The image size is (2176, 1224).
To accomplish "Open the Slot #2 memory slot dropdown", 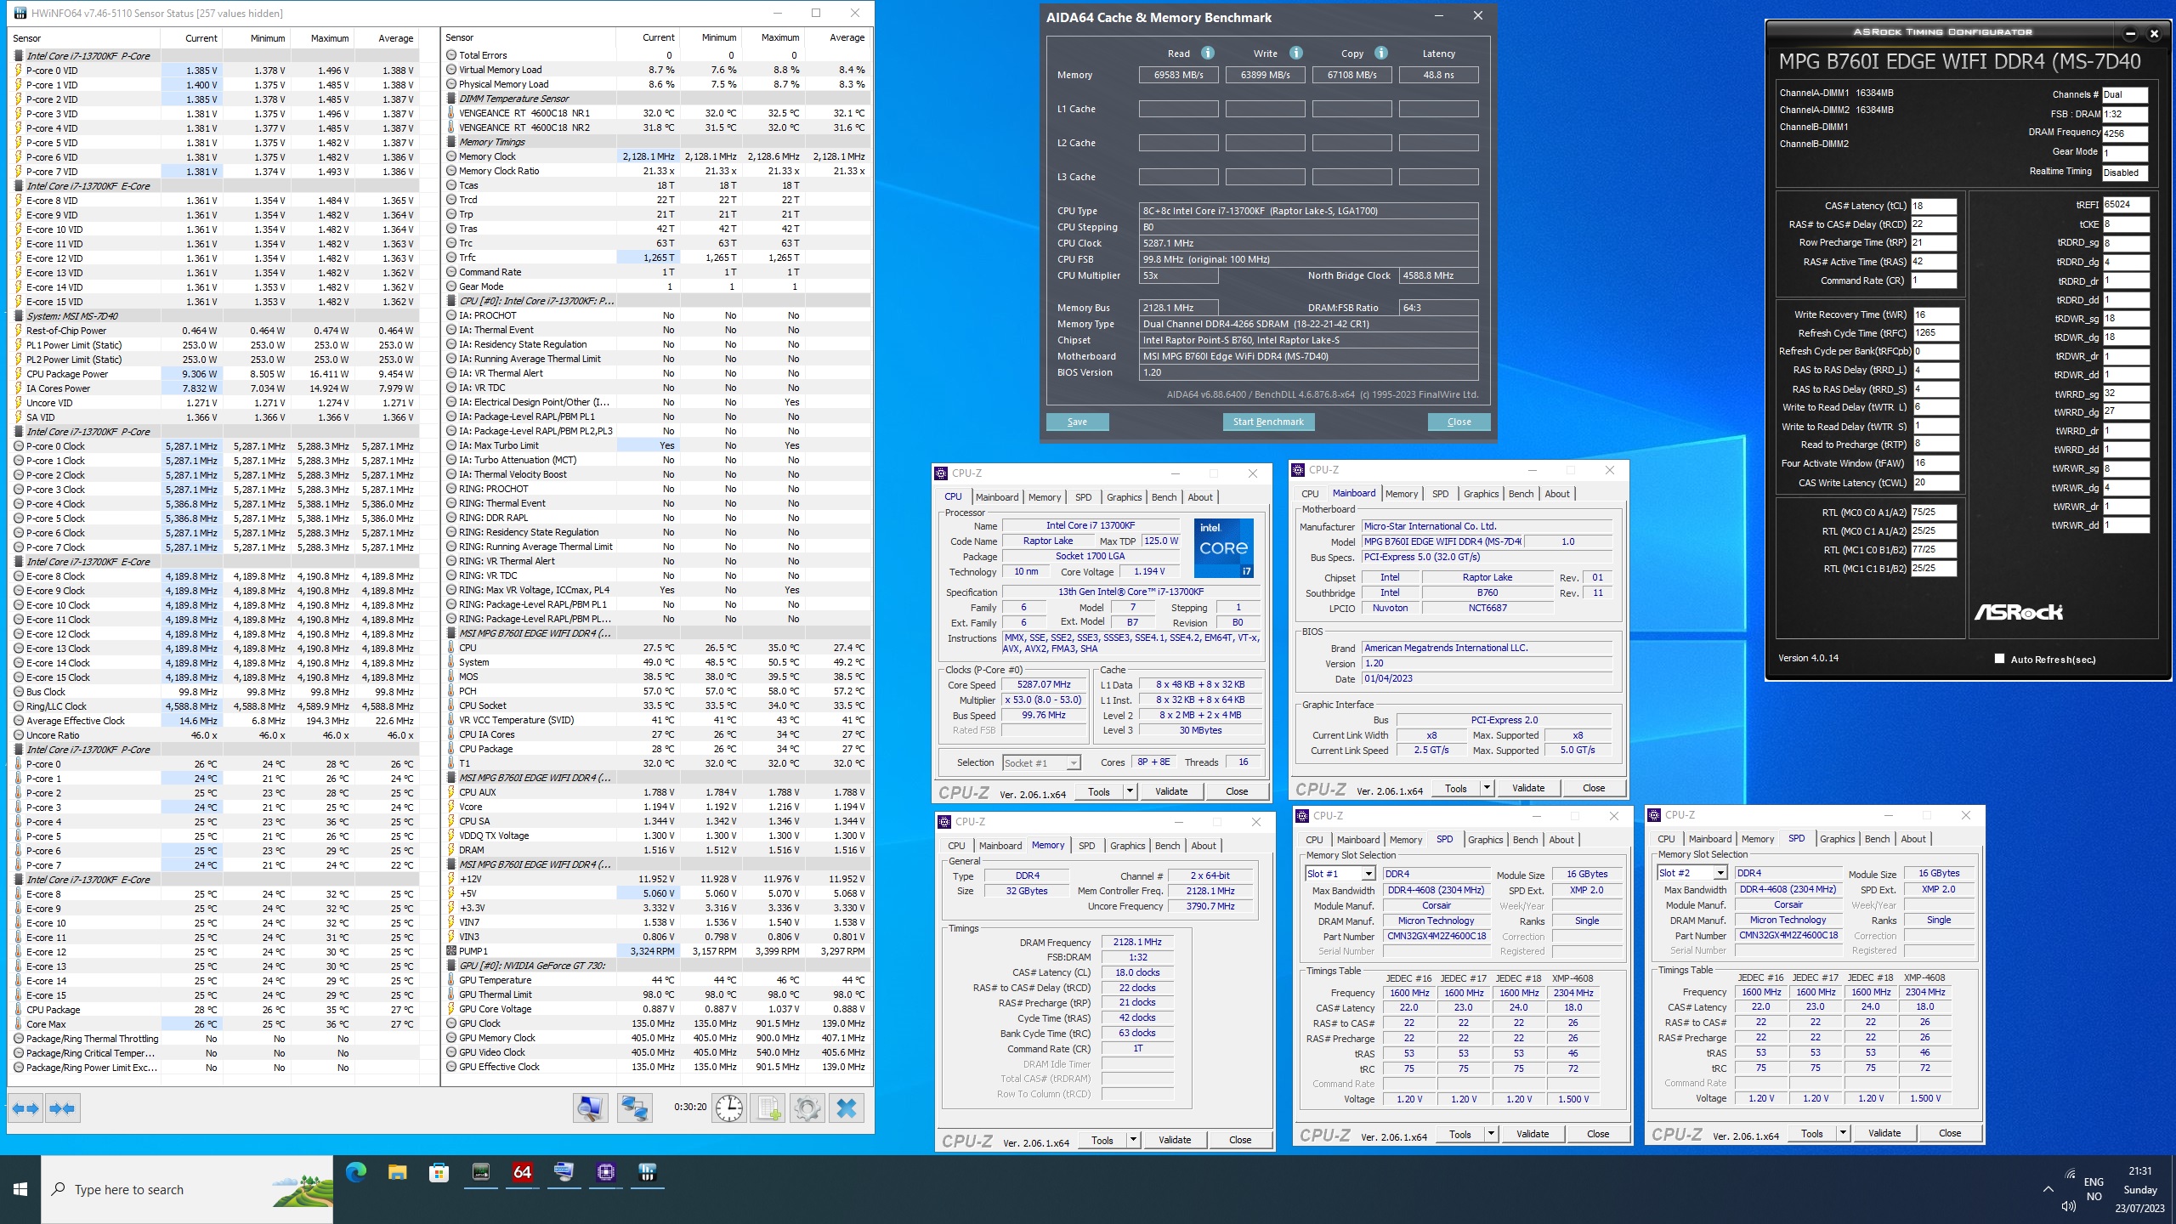I will 1692,873.
